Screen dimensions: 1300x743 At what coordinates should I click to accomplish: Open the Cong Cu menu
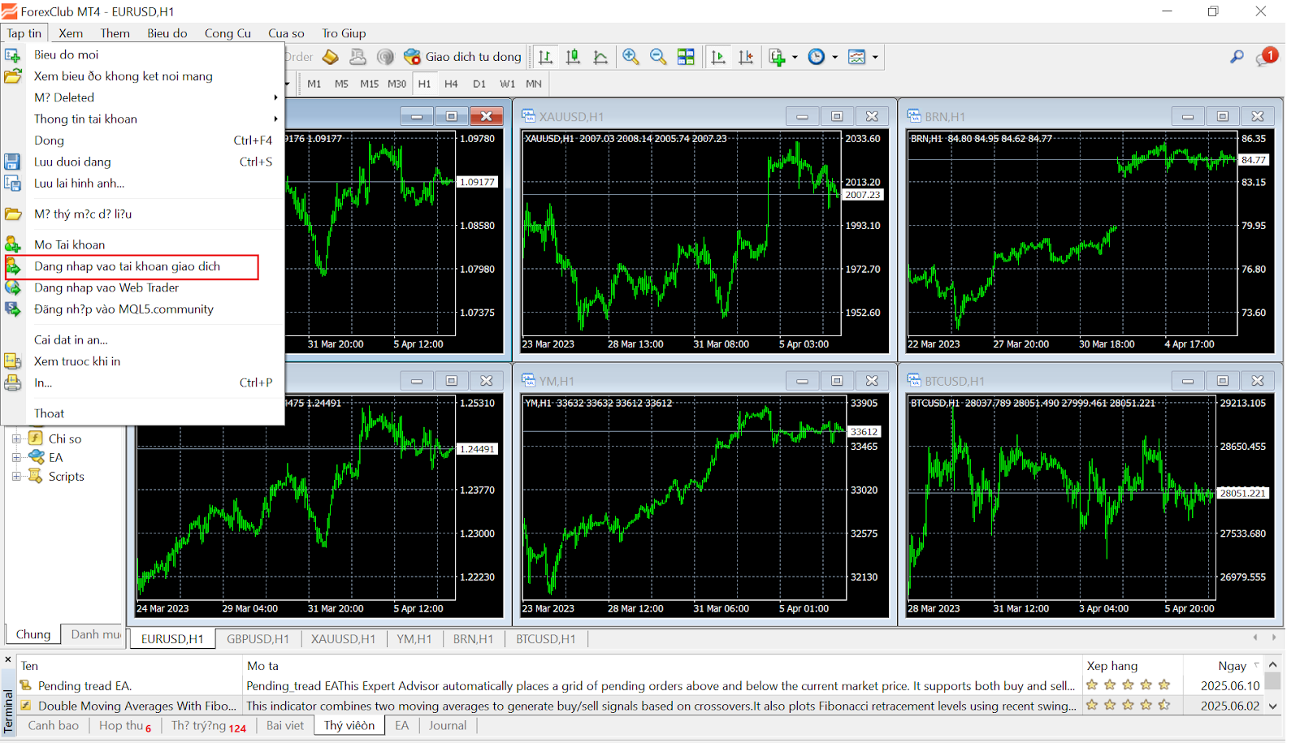[227, 33]
